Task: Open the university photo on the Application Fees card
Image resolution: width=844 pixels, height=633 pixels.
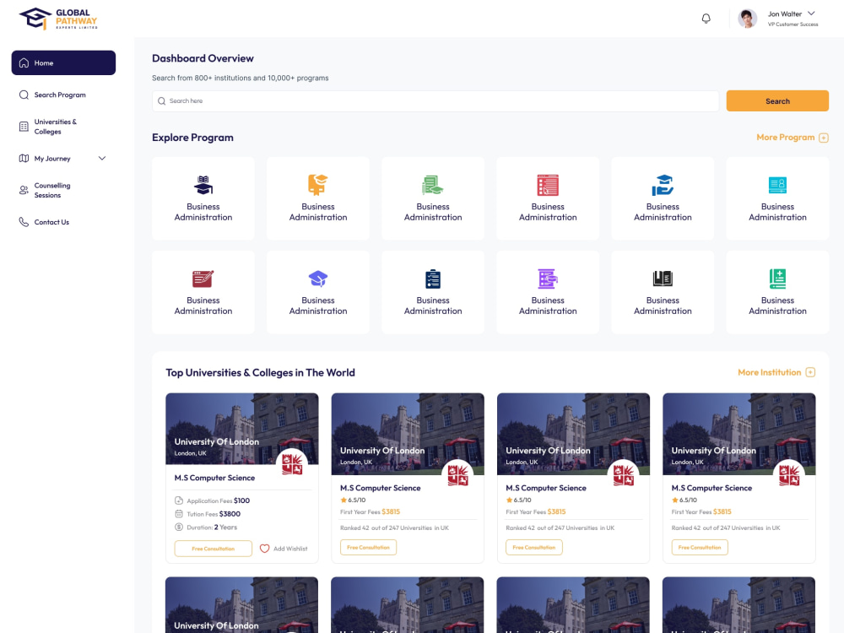Action: (x=241, y=429)
